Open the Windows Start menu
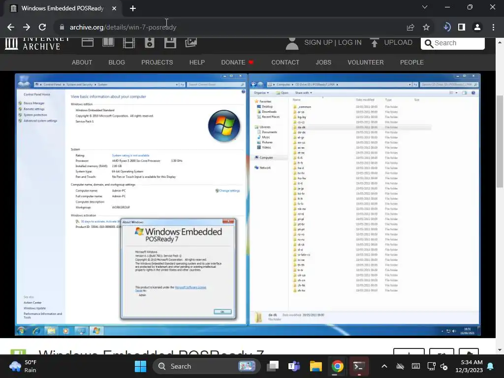This screenshot has height=378, width=504. 140,366
